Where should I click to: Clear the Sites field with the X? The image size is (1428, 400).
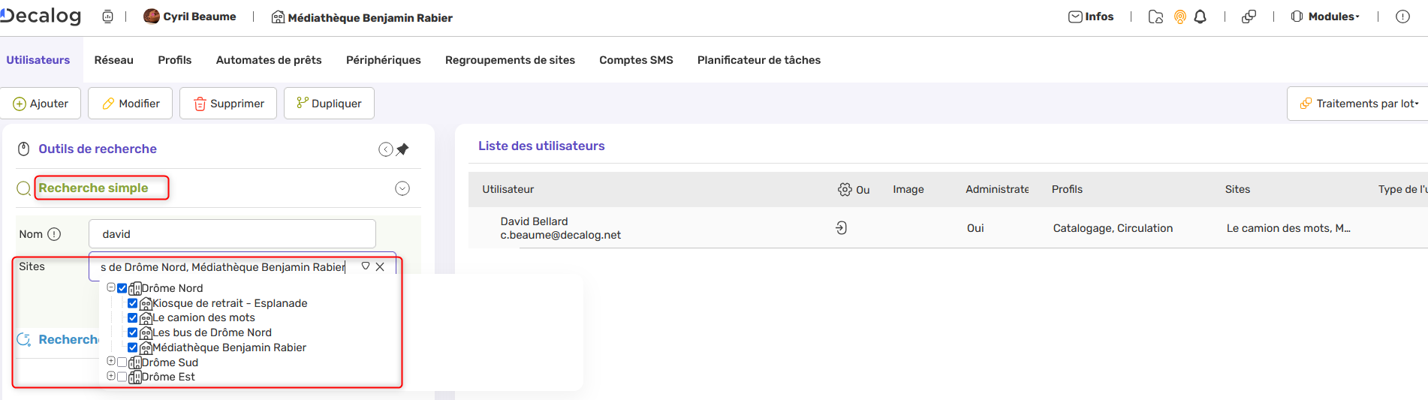pyautogui.click(x=380, y=266)
